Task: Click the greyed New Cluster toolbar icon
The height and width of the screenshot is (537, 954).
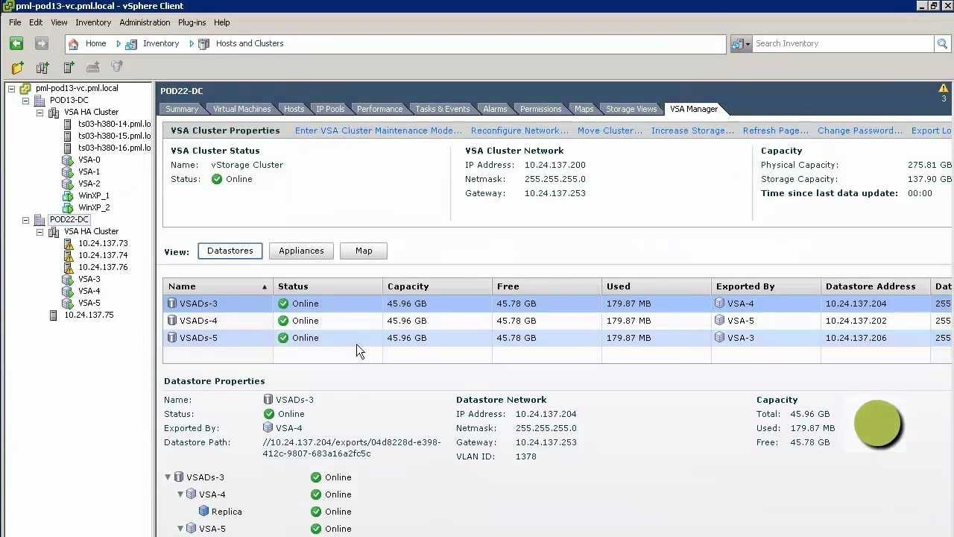Action: [92, 68]
